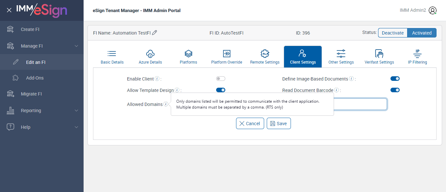Image resolution: width=446 pixels, height=192 pixels.
Task: Click the Create FI bank icon
Action: click(10, 29)
